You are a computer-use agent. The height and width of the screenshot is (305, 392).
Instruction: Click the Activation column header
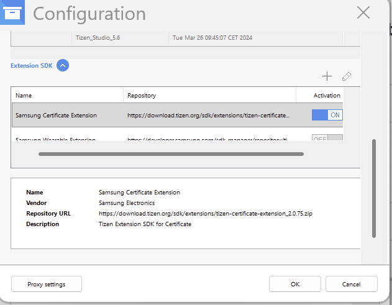[327, 96]
